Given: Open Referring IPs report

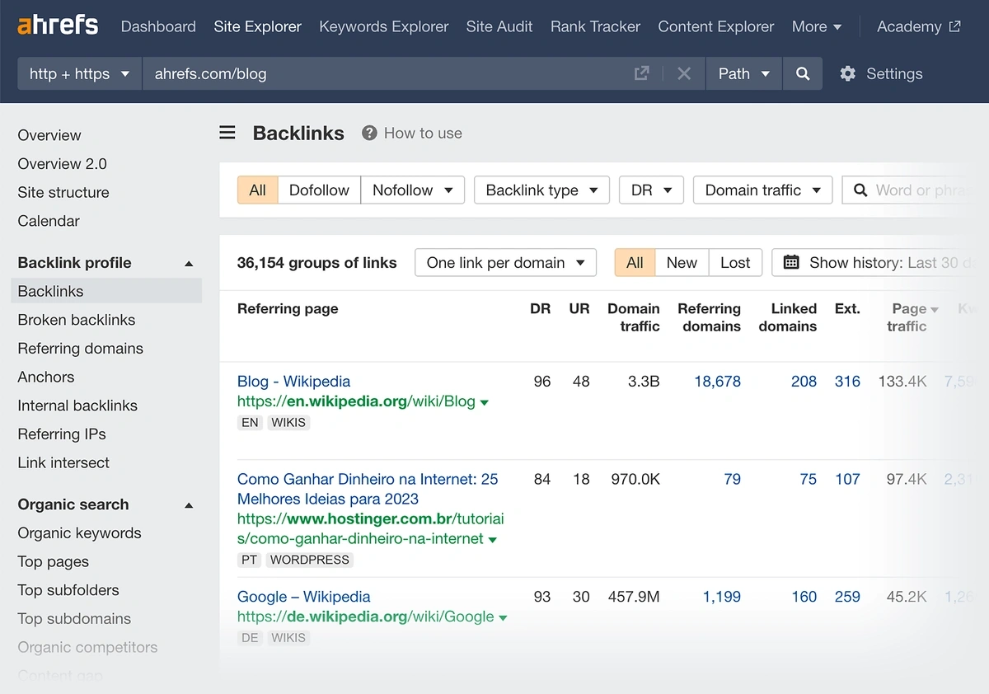Looking at the screenshot, I should coord(62,434).
